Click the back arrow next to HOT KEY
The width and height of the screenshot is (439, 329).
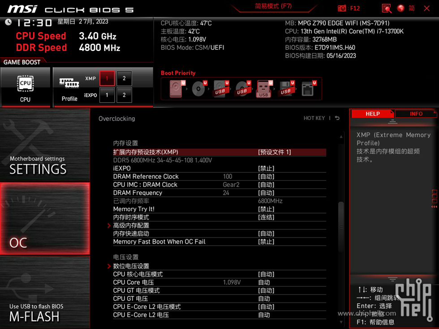click(337, 118)
